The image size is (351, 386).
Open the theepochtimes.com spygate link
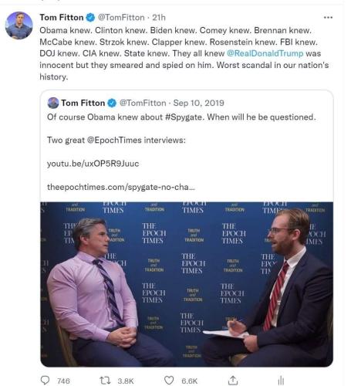point(121,187)
